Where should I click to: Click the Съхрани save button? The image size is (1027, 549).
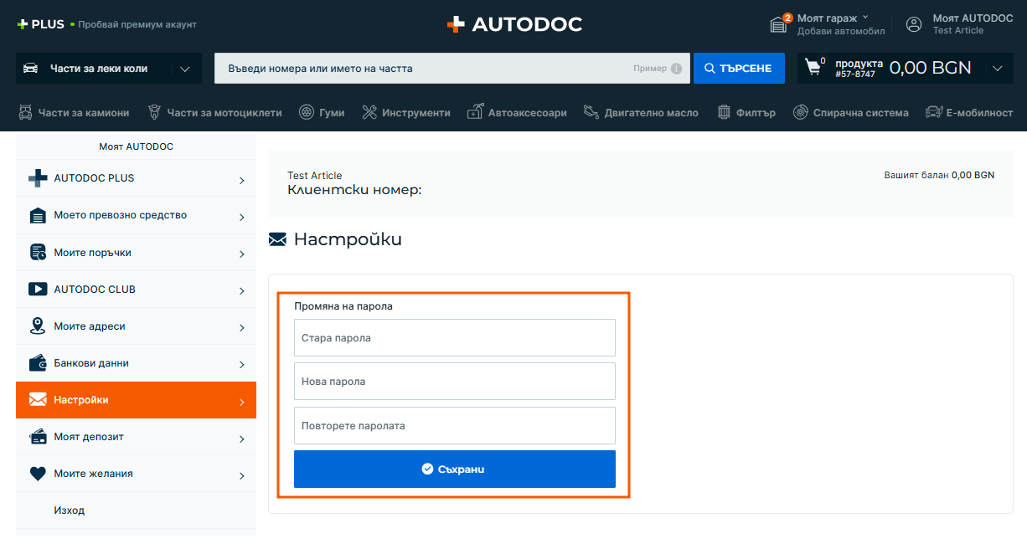pyautogui.click(x=454, y=469)
